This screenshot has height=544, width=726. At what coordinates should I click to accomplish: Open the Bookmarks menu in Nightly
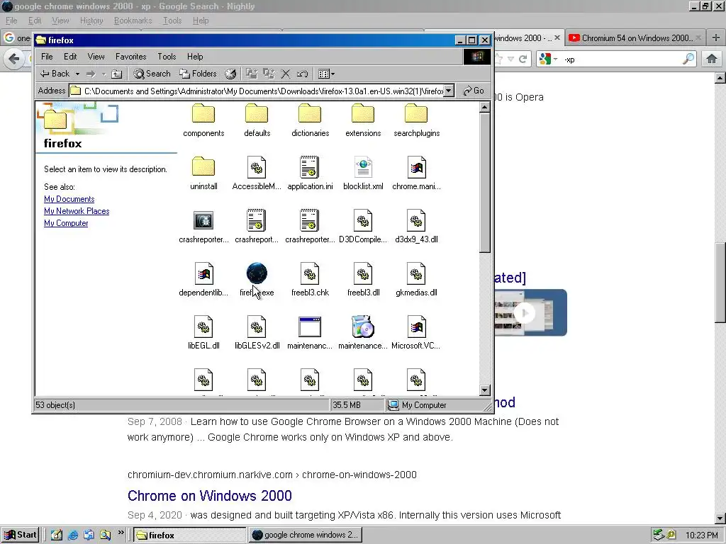(x=133, y=21)
